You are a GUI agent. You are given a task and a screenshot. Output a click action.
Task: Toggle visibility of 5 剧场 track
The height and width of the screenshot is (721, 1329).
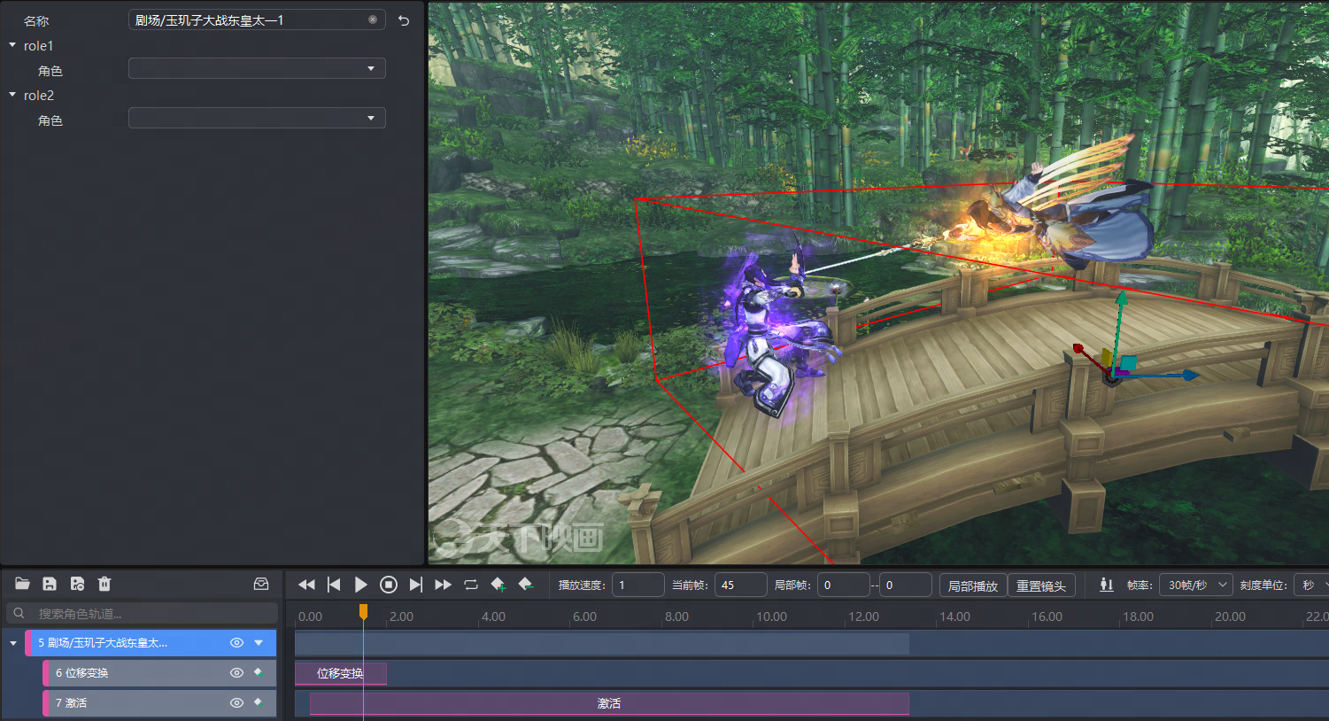236,643
